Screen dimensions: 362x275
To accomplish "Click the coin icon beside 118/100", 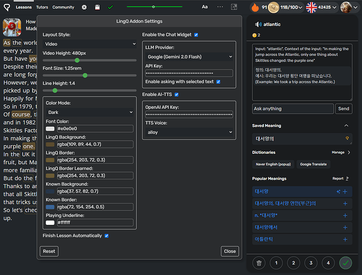I will pos(273,7).
